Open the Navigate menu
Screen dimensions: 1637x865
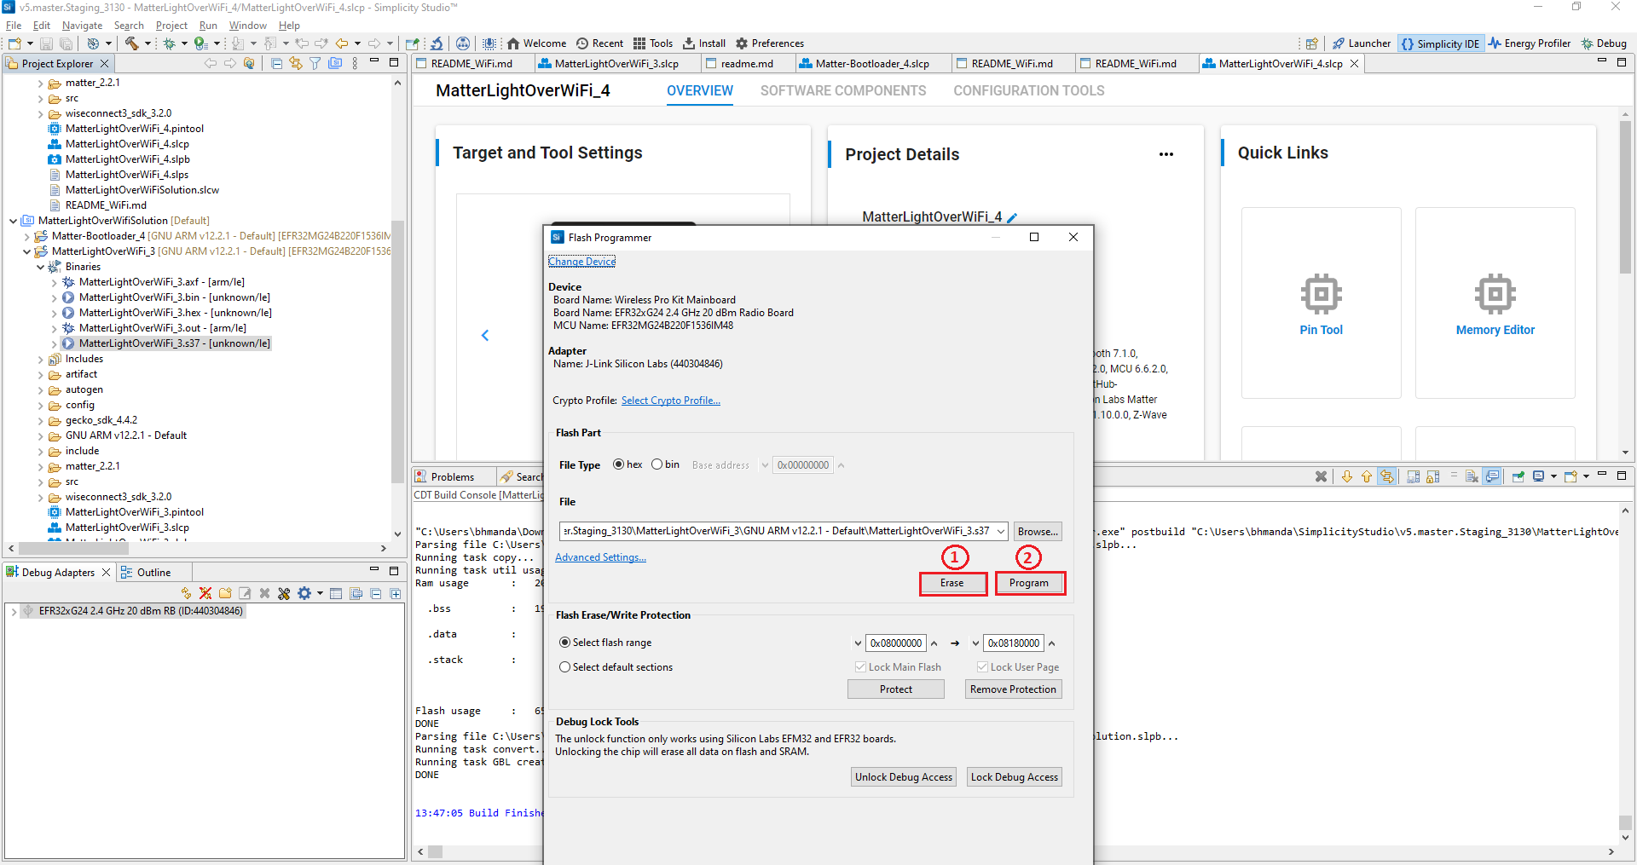coord(82,26)
